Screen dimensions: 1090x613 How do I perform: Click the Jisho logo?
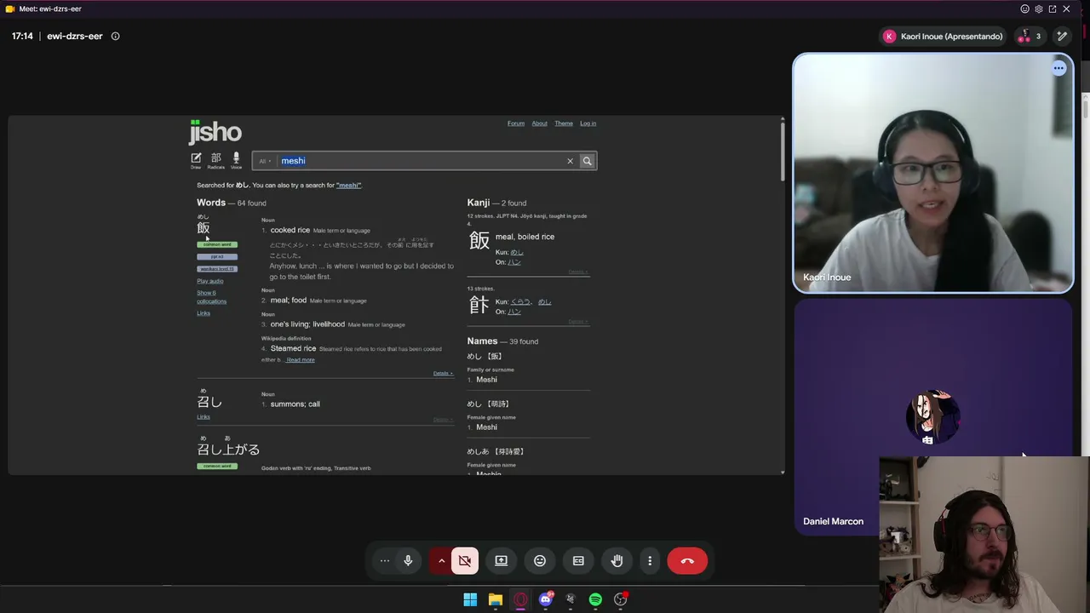[215, 132]
